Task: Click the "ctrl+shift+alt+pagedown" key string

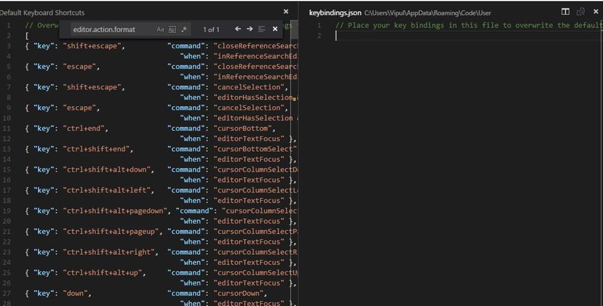Action: [x=115, y=211]
